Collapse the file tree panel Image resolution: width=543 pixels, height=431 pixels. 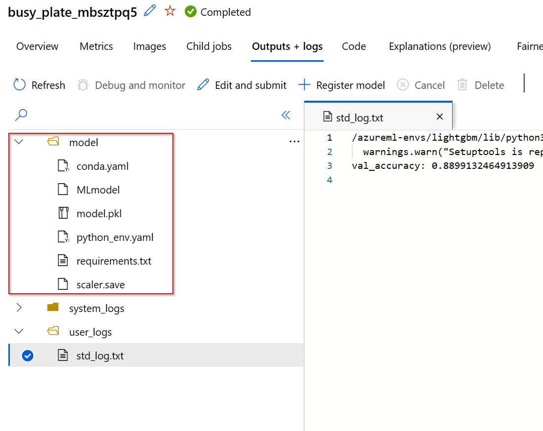point(286,115)
